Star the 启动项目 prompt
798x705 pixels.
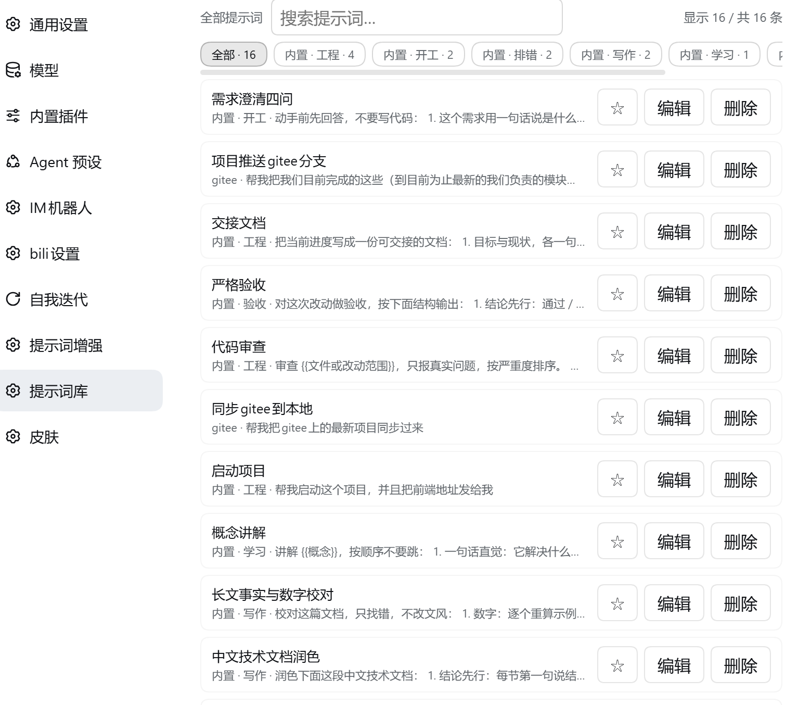tap(617, 479)
